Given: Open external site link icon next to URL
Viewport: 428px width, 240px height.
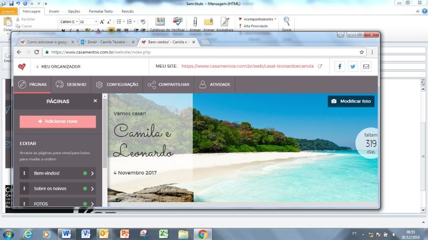Looking at the screenshot, I should click(x=320, y=67).
